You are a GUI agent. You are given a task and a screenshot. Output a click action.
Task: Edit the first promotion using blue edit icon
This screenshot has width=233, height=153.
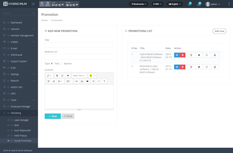(177, 55)
